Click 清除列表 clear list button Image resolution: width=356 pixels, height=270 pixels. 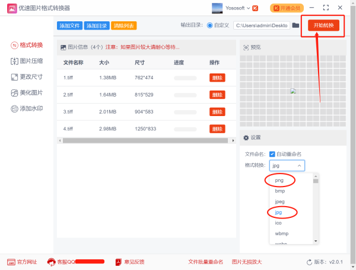[124, 26]
